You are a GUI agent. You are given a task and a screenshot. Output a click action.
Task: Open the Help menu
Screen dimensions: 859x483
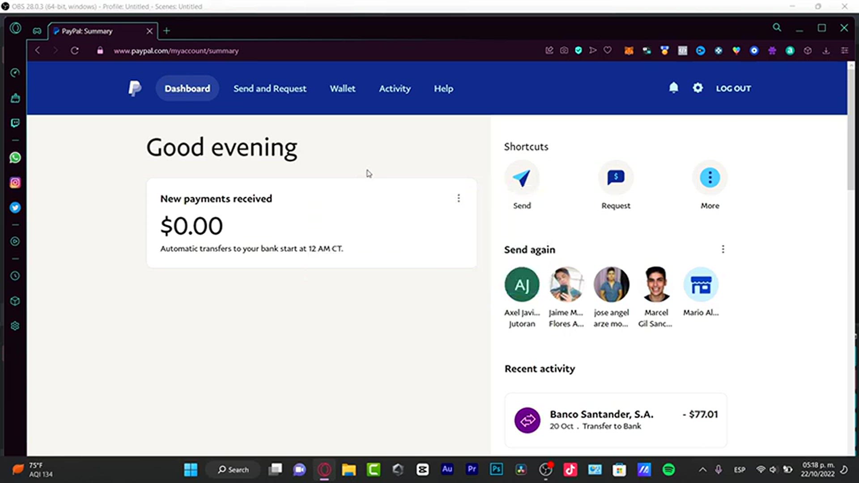[443, 89]
